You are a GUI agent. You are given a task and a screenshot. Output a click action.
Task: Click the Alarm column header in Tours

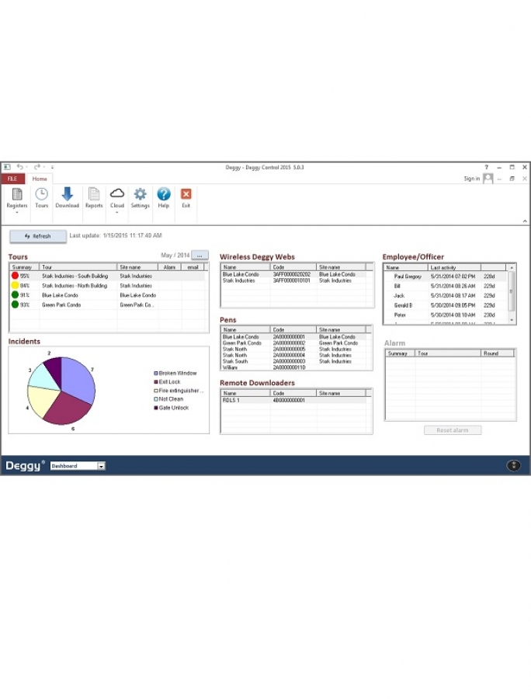click(170, 267)
